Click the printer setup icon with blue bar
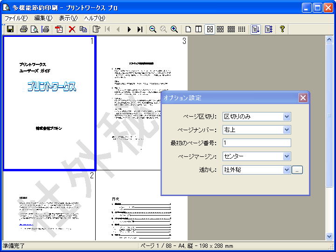The height and width of the screenshot is (252, 336). click(45, 29)
